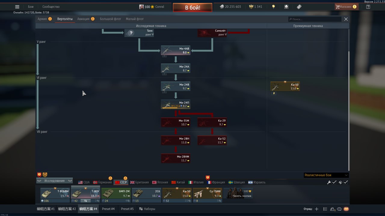Select the Самолёт ранг V requirement card
The image size is (385, 216).
(x=212, y=33)
